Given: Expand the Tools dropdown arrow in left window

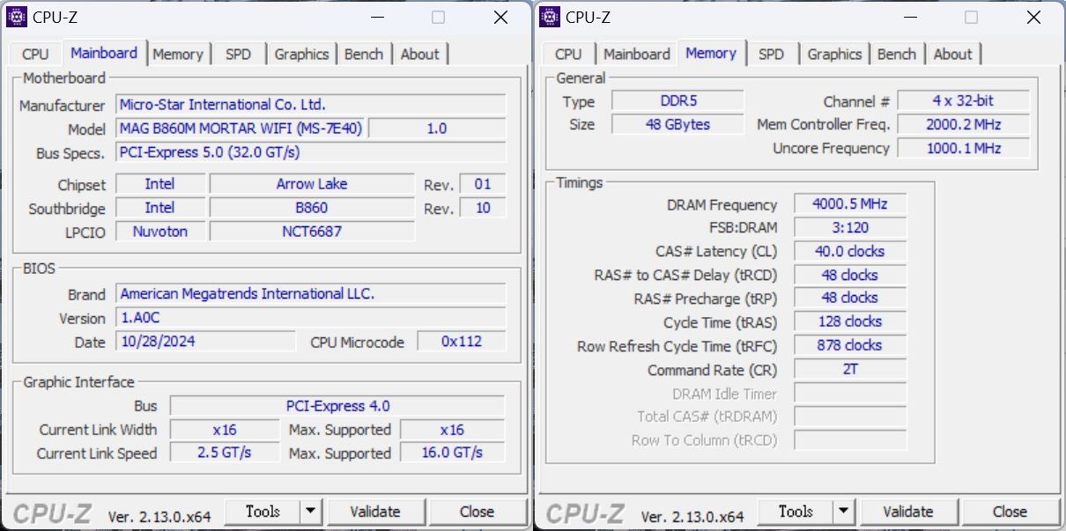Looking at the screenshot, I should pyautogui.click(x=311, y=512).
